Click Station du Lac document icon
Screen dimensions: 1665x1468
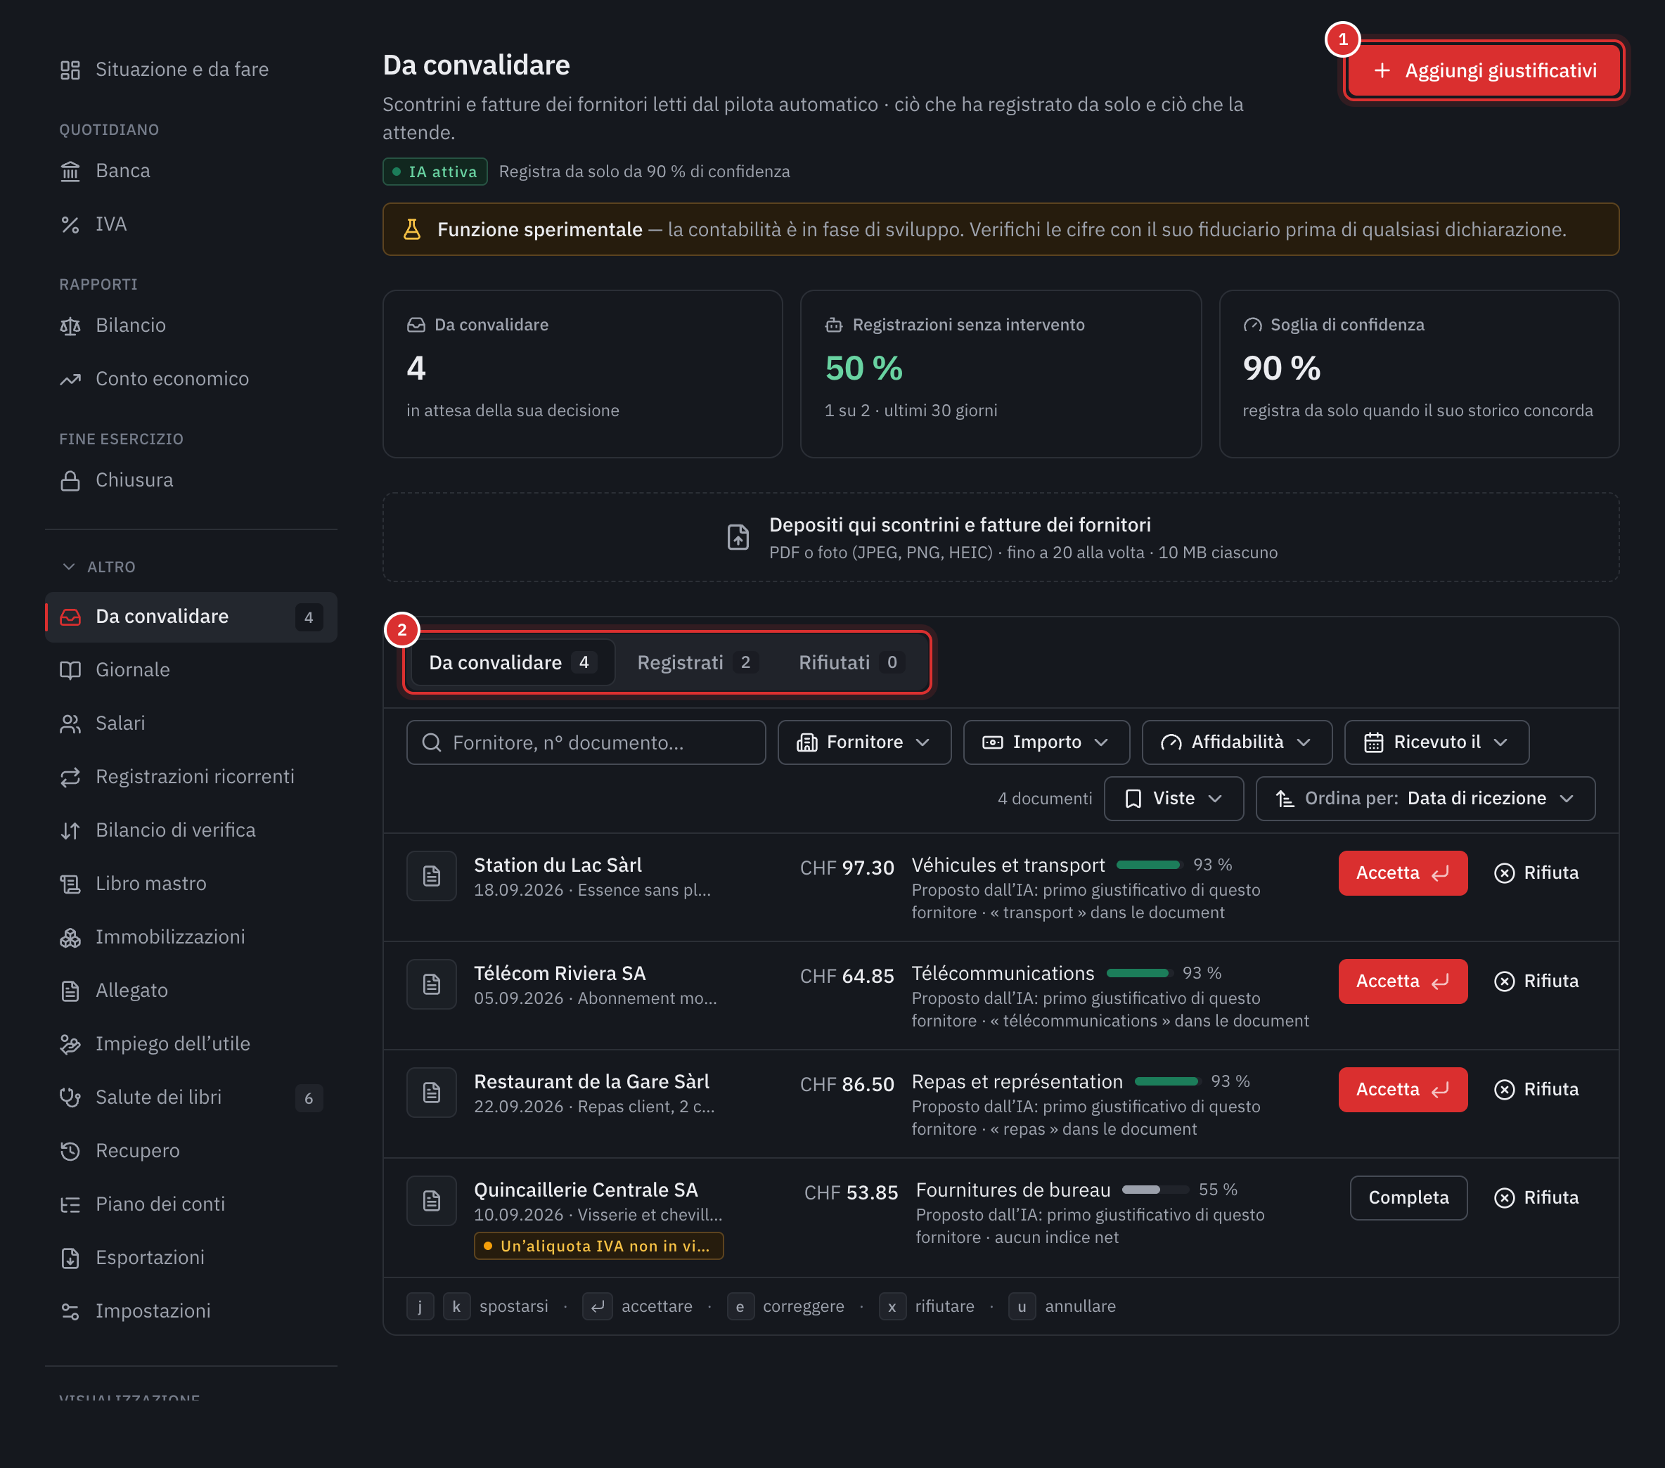pos(432,876)
